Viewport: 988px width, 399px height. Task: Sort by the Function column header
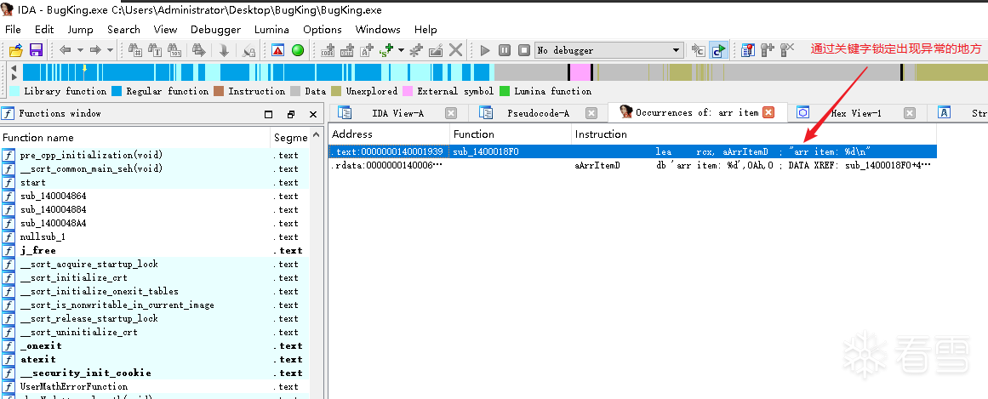(x=511, y=134)
